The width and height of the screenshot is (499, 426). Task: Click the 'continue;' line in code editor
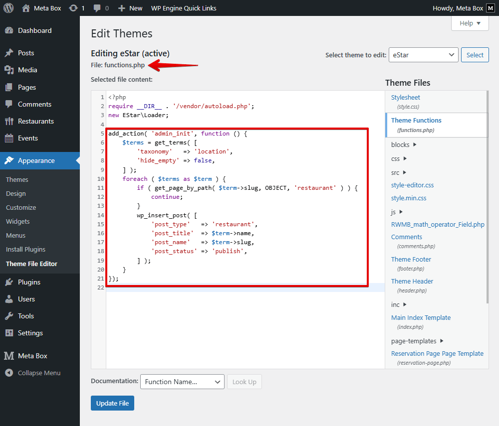(x=167, y=197)
